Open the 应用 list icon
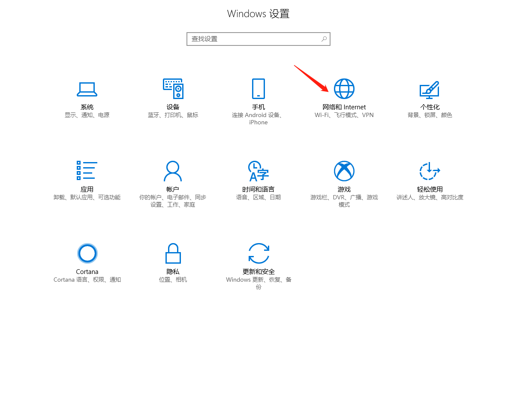Viewport: 517px width, 394px height. pyautogui.click(x=87, y=171)
